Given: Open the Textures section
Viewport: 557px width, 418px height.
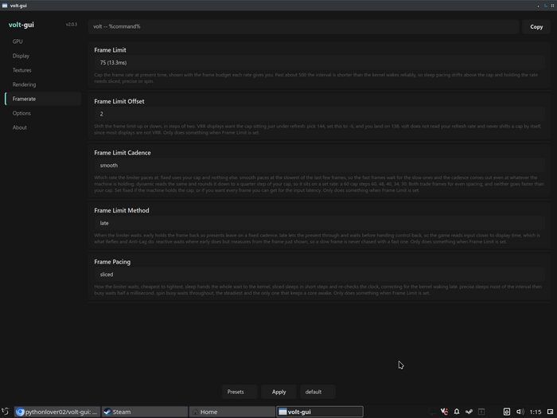Looking at the screenshot, I should [x=43, y=70].
